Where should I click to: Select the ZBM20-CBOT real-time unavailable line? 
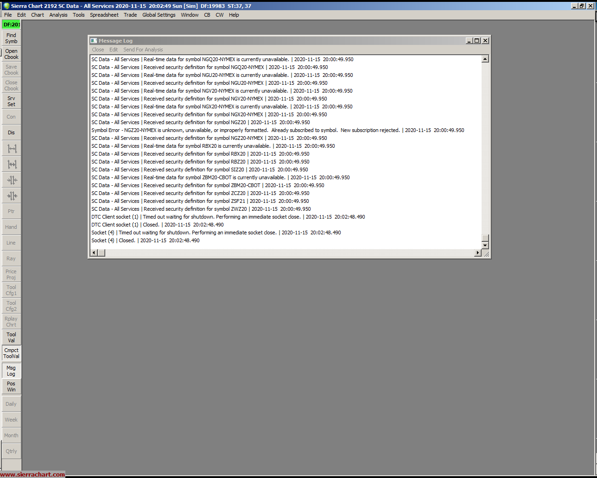click(221, 177)
